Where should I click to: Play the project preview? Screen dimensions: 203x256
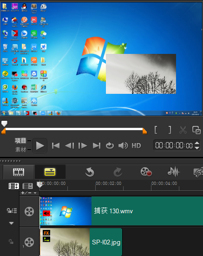[x=40, y=145]
